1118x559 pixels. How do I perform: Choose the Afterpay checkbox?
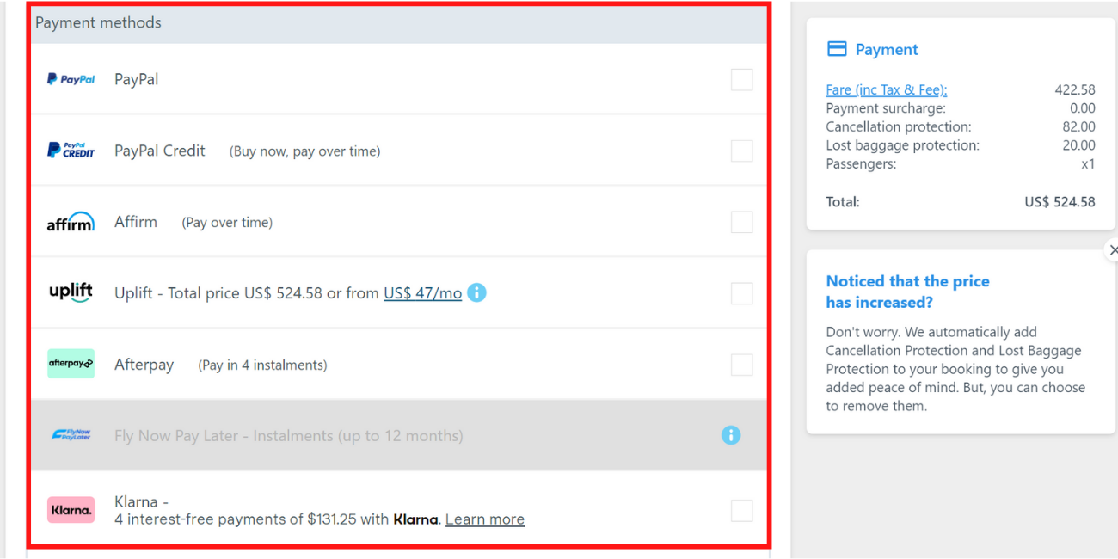741,365
